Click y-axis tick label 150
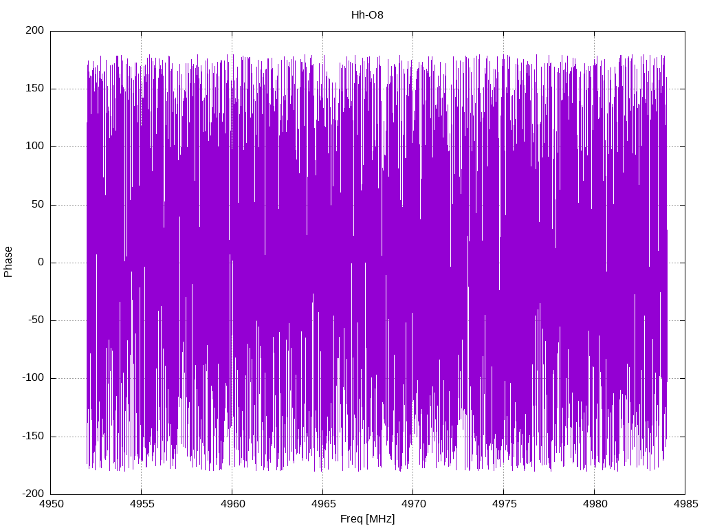Viewport: 704px width, 528px height. tap(36, 89)
